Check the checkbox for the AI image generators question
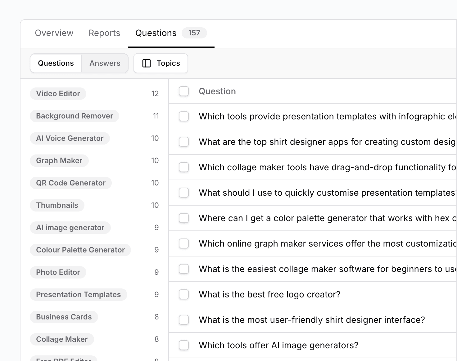 coord(184,345)
